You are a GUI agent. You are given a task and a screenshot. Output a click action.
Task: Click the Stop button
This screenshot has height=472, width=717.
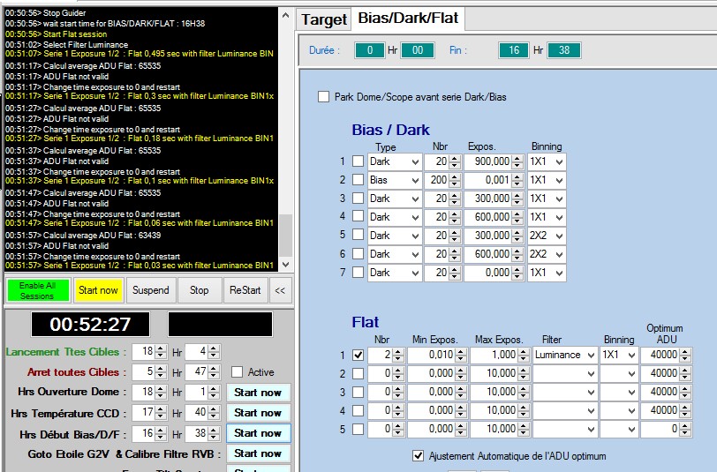[199, 290]
